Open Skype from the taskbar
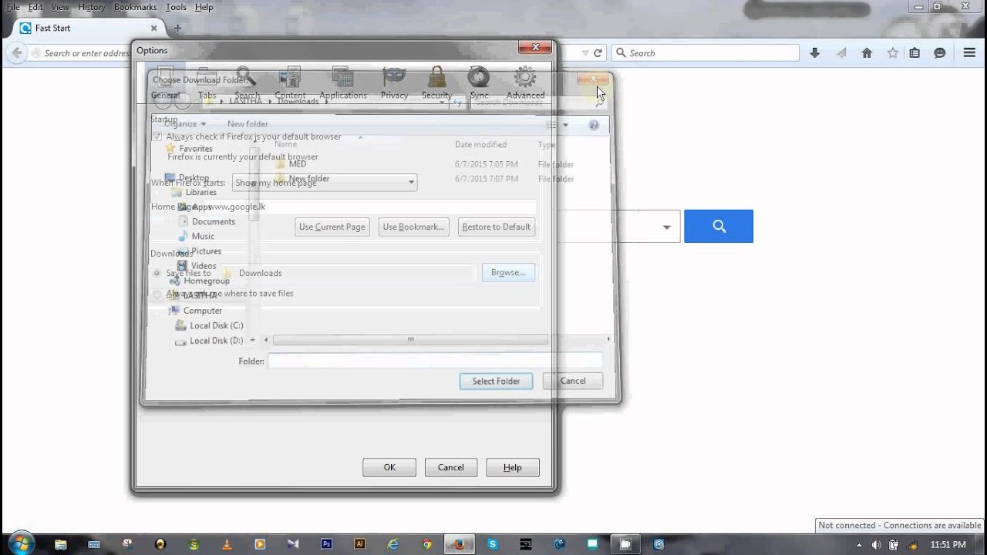Viewport: 987px width, 555px height. tap(493, 543)
